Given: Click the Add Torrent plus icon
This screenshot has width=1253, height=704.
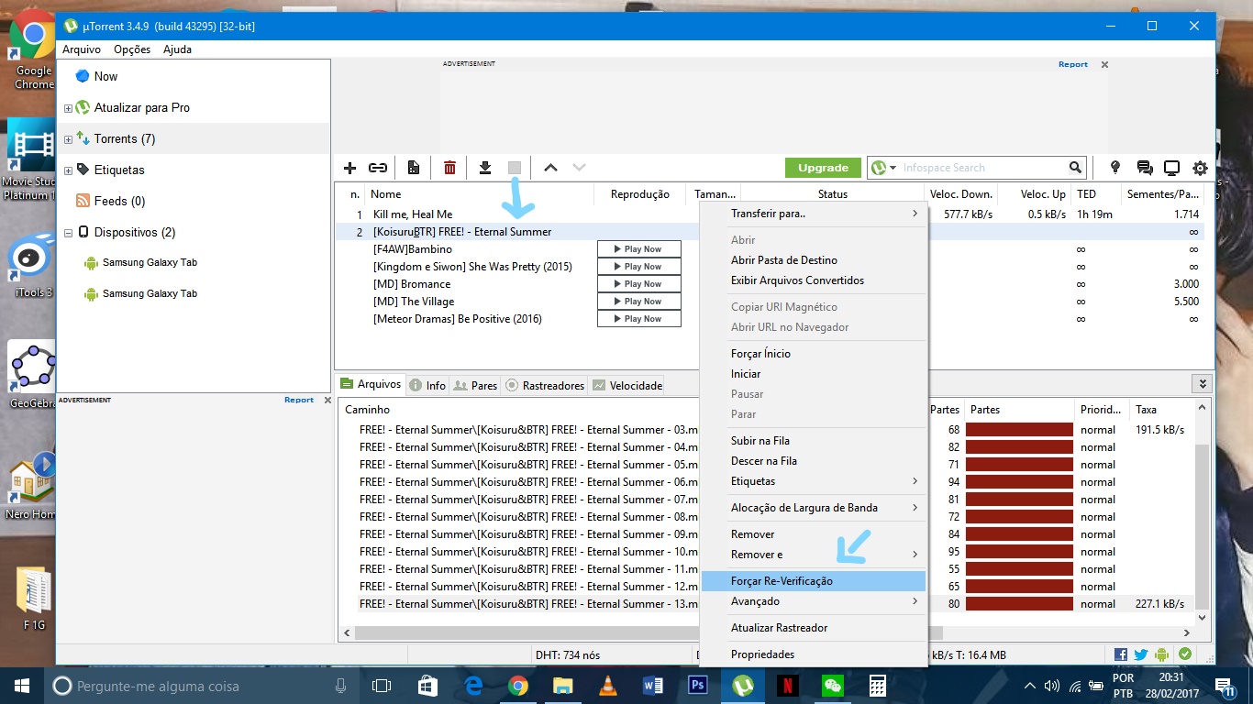Looking at the screenshot, I should (349, 168).
